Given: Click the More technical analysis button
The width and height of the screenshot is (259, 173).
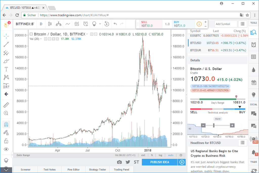Looking at the screenshot, I should pyautogui.click(x=218, y=119).
